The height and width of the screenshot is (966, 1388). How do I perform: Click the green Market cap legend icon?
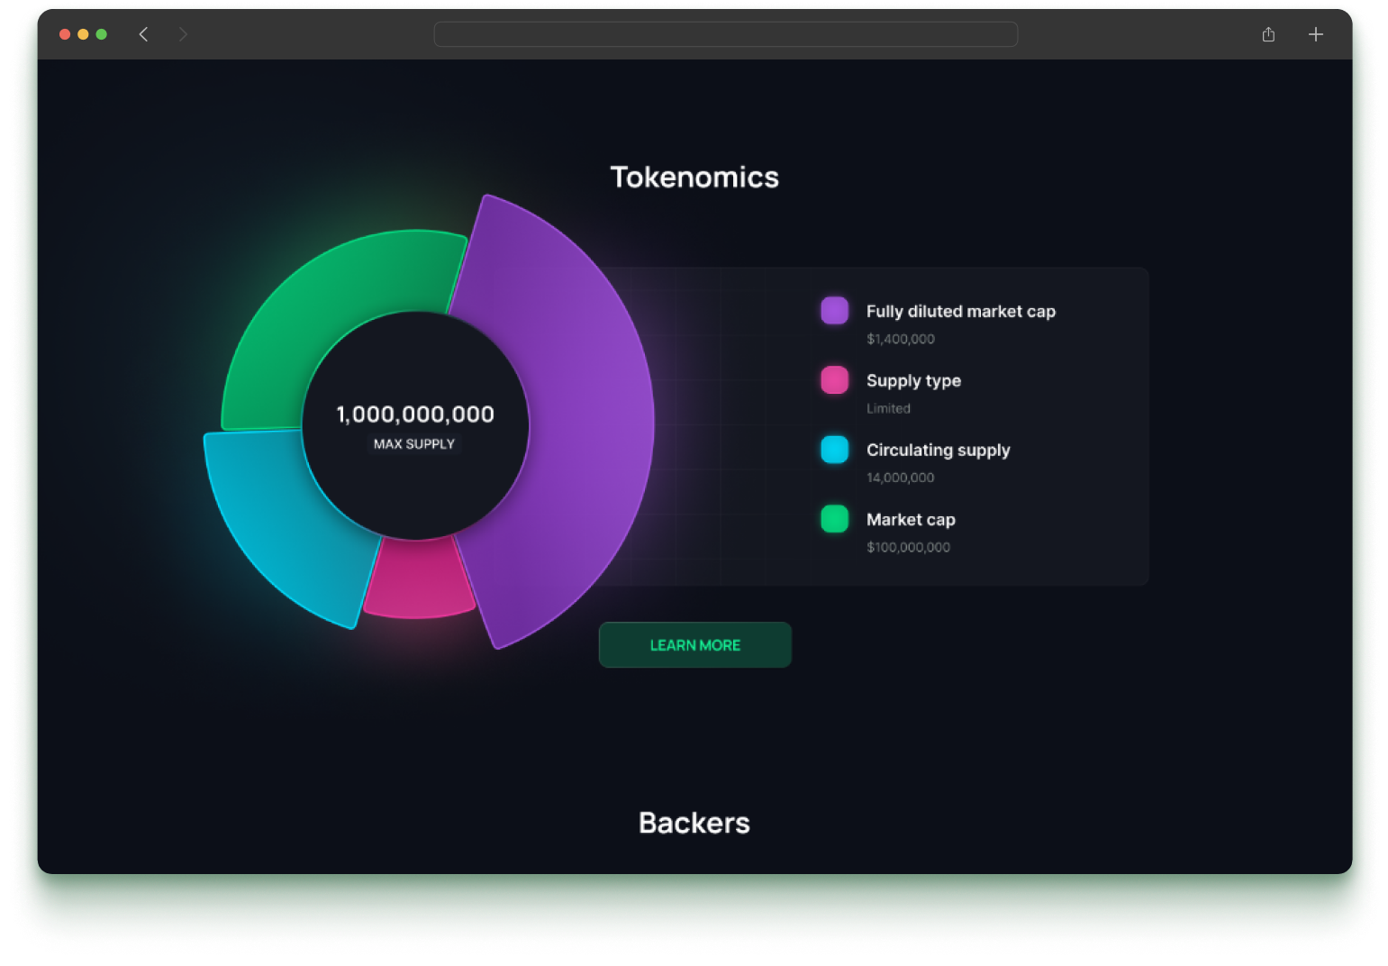point(834,519)
